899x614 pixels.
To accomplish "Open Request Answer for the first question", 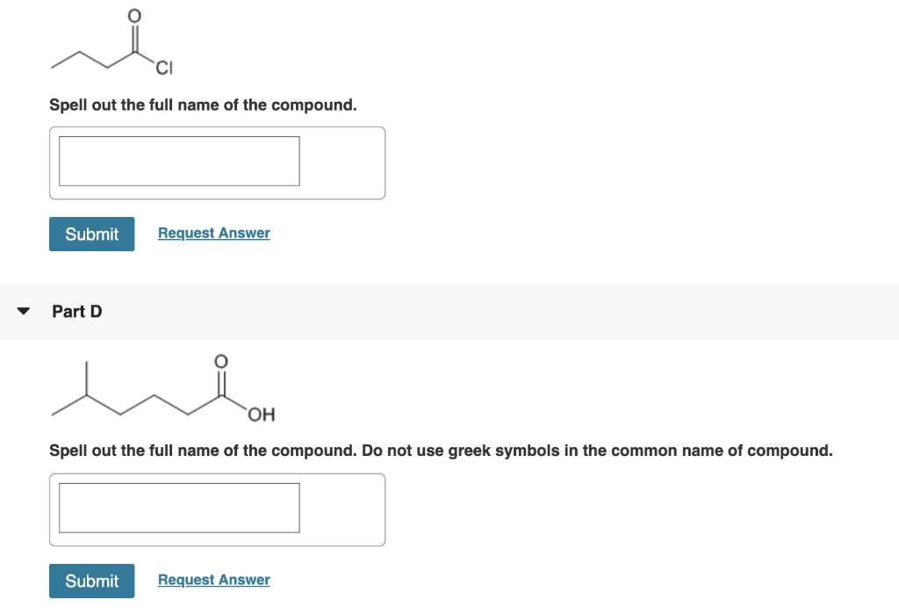I will (213, 233).
